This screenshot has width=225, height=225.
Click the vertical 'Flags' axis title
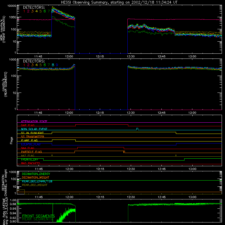(11, 140)
